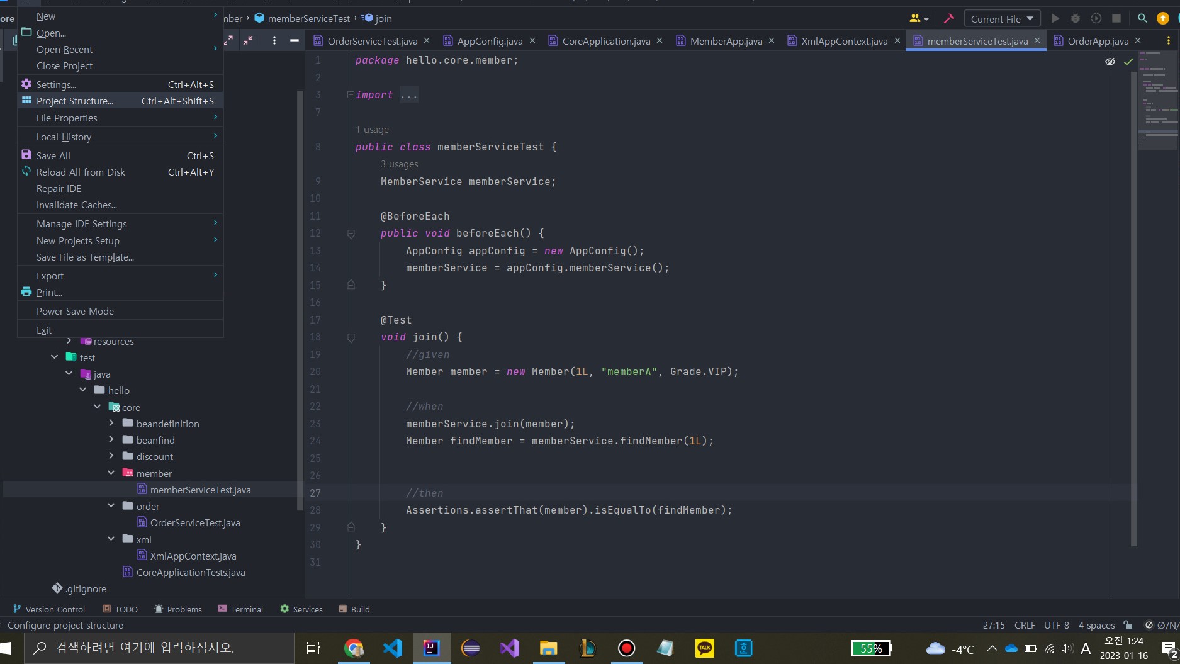Screen dimensions: 1180x664
Task: Click the 3 usages hint link
Action: [x=399, y=164]
